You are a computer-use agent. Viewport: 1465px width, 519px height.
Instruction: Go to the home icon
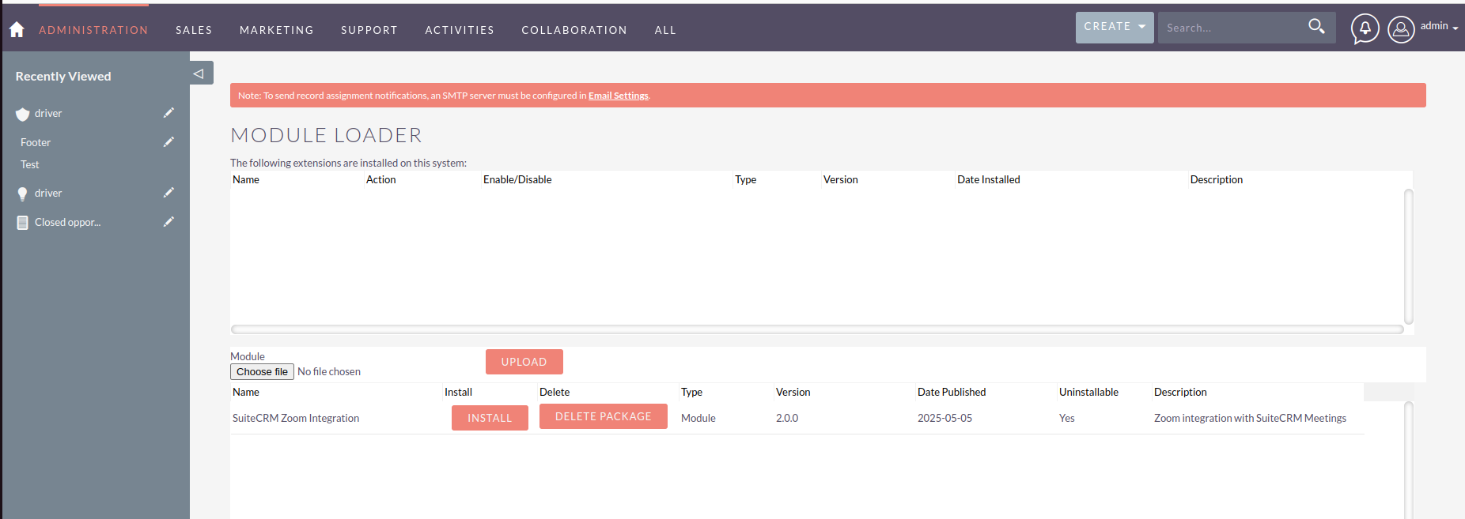click(17, 29)
